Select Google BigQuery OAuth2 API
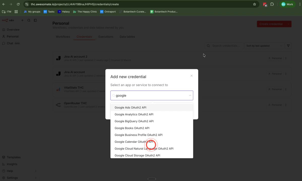The image size is (302, 181). click(x=134, y=121)
